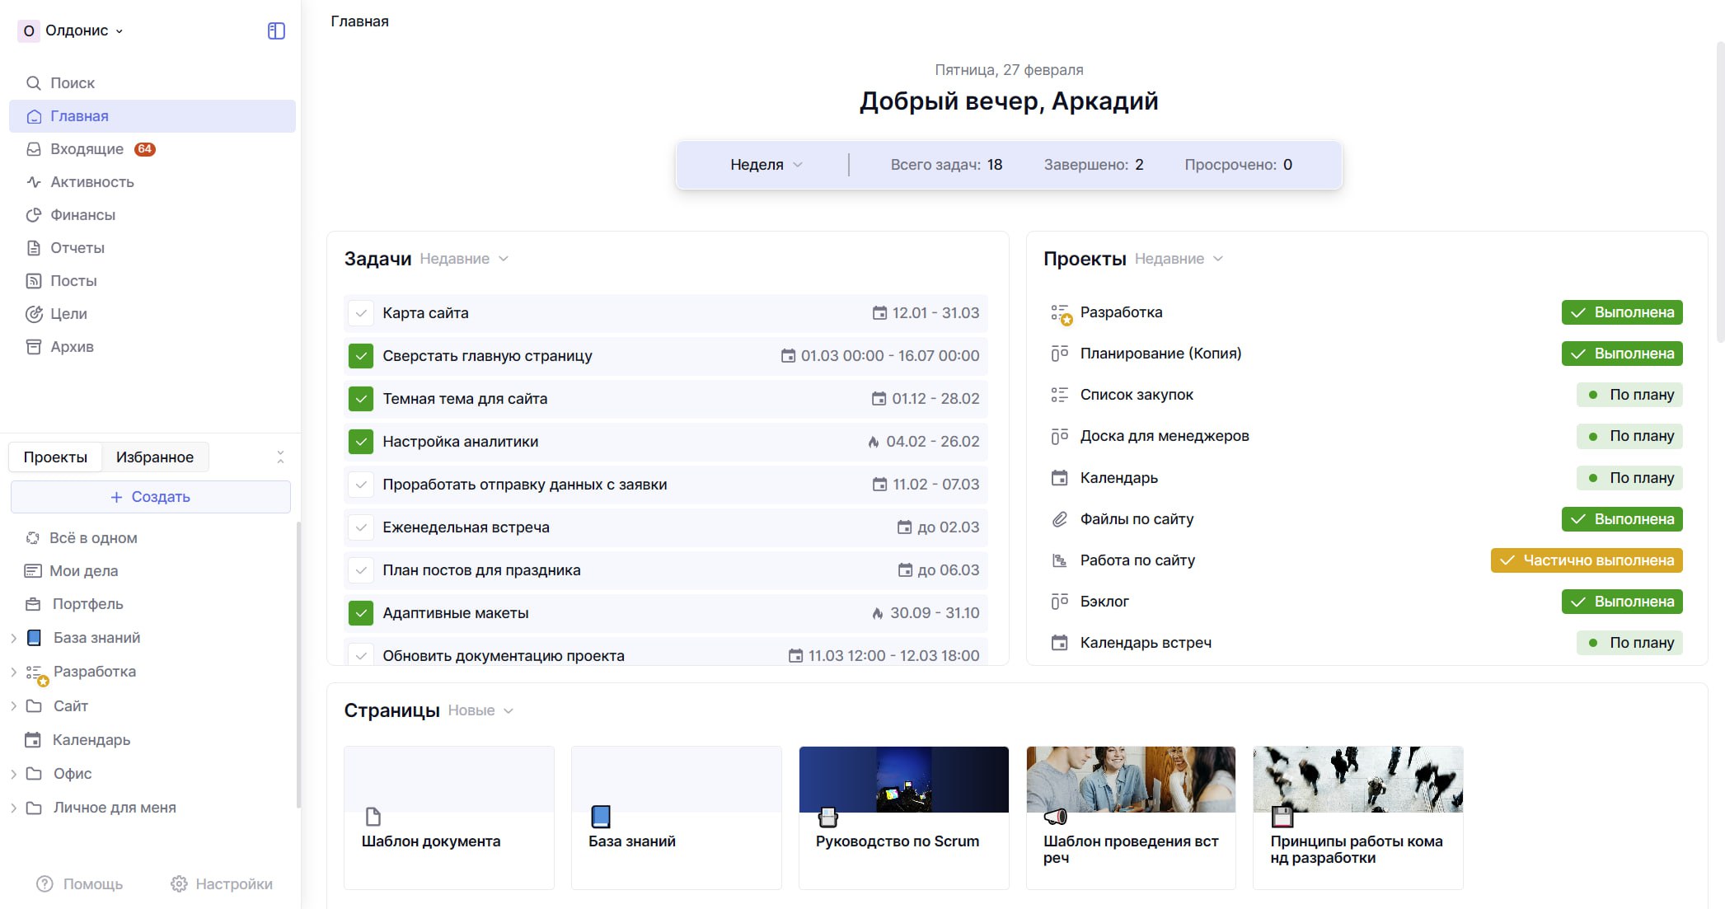Open Search via magnifier icon
1725x909 pixels.
click(34, 83)
